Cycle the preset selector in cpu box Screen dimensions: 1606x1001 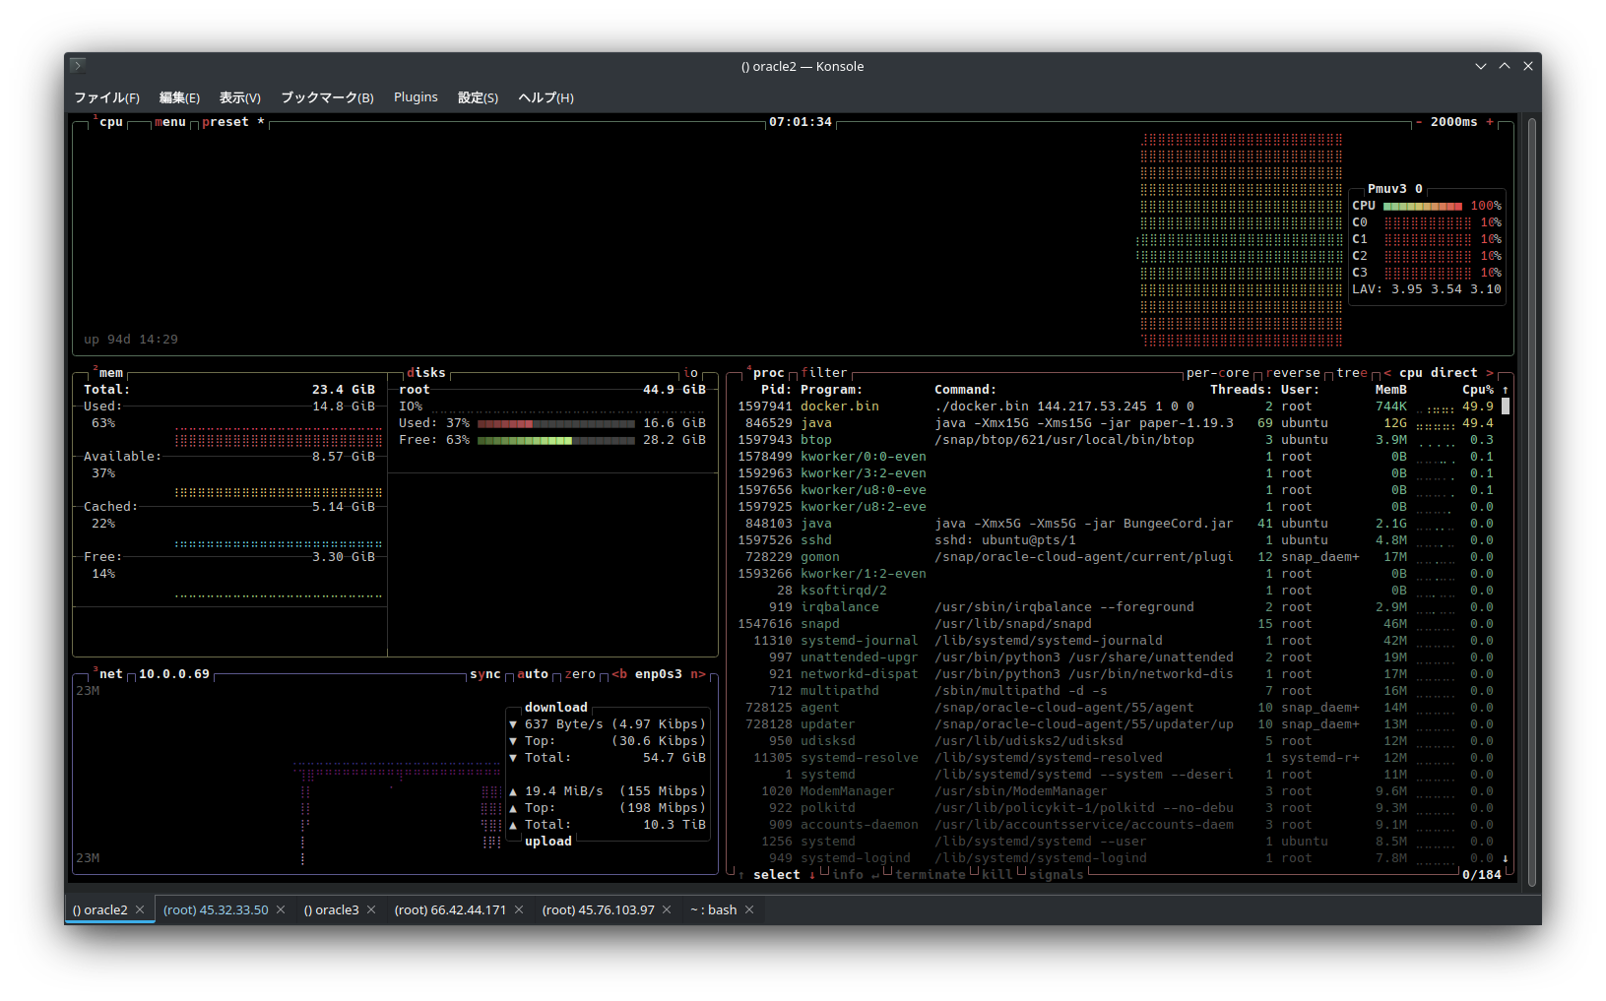225,122
